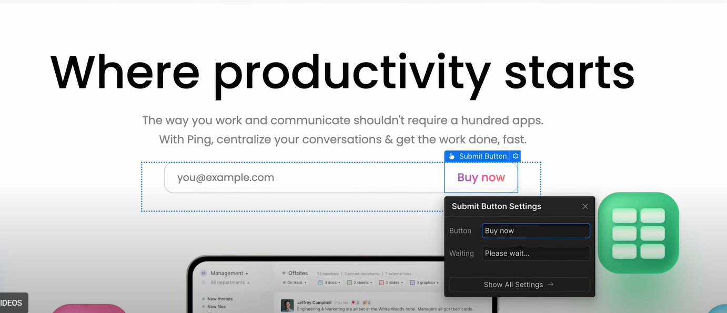This screenshot has width=727, height=313.
Task: Click Show All Settings button
Action: tap(520, 285)
